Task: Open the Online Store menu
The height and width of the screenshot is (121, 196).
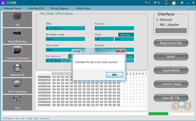Action: point(83,8)
